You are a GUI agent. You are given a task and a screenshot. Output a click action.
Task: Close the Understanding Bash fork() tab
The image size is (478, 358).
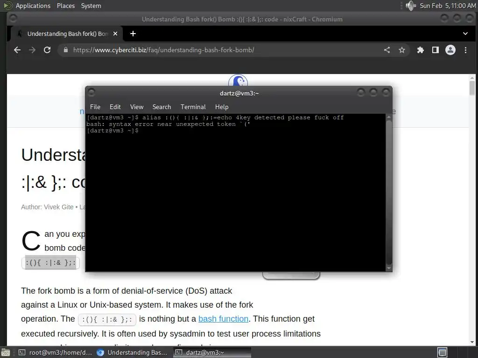pos(115,34)
